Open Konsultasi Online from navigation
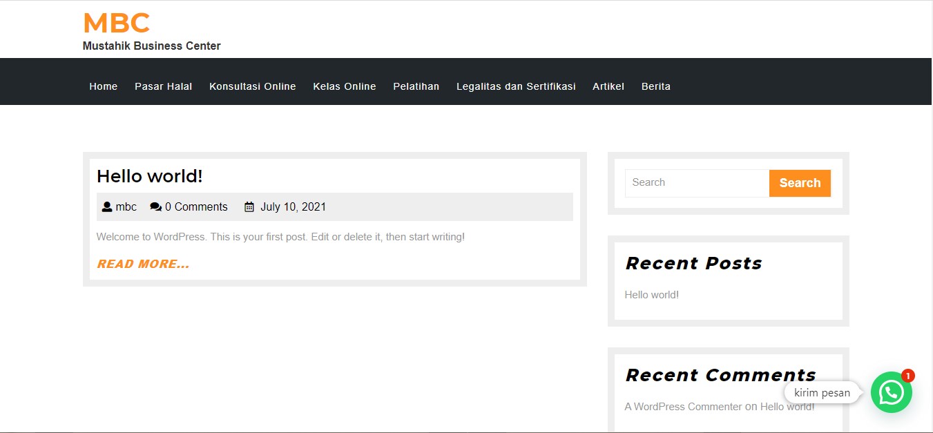Image resolution: width=933 pixels, height=433 pixels. (x=252, y=86)
